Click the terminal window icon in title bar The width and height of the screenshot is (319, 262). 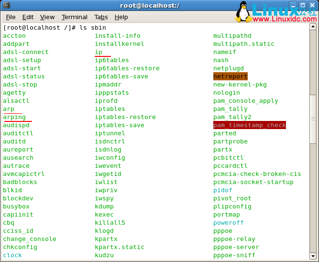pos(7,5)
